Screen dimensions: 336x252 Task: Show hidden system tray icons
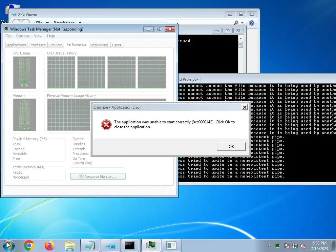(269, 246)
